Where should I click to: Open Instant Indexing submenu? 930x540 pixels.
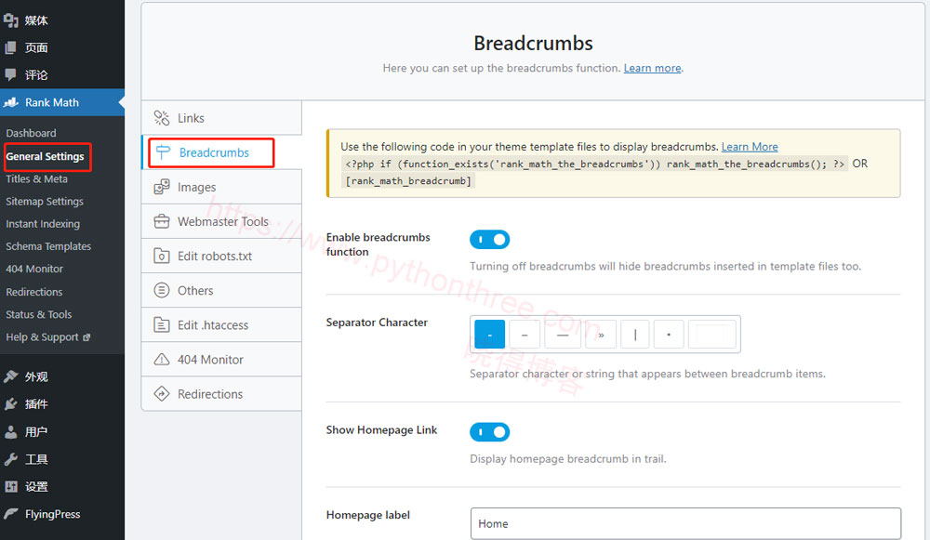43,224
